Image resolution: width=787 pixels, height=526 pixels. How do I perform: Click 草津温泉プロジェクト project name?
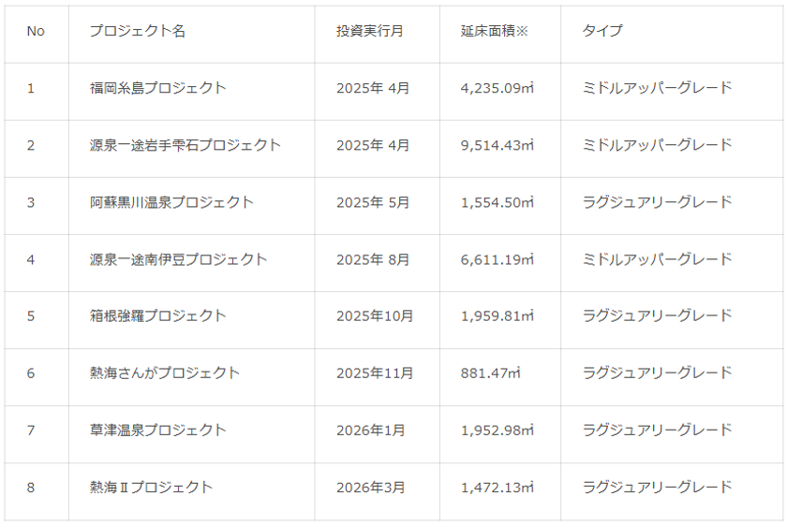pyautogui.click(x=158, y=430)
